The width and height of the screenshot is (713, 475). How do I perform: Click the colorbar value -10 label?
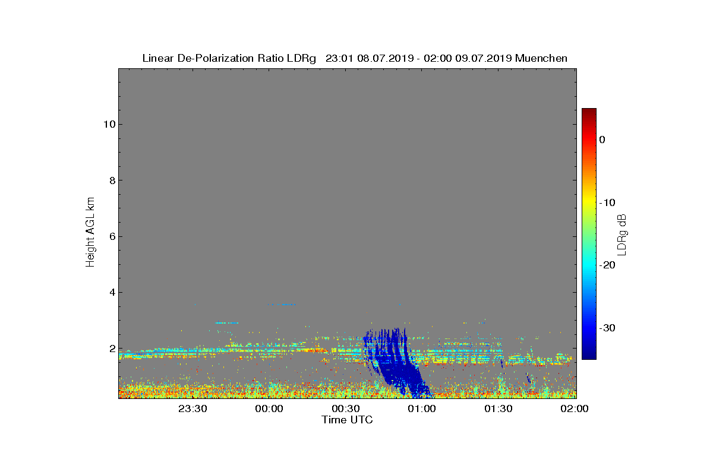[607, 202]
